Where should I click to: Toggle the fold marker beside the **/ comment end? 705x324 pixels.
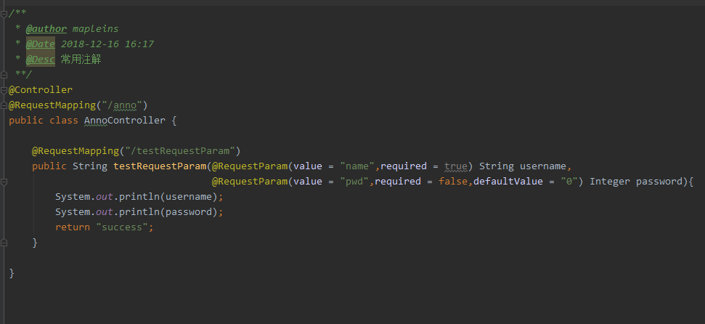click(4, 74)
